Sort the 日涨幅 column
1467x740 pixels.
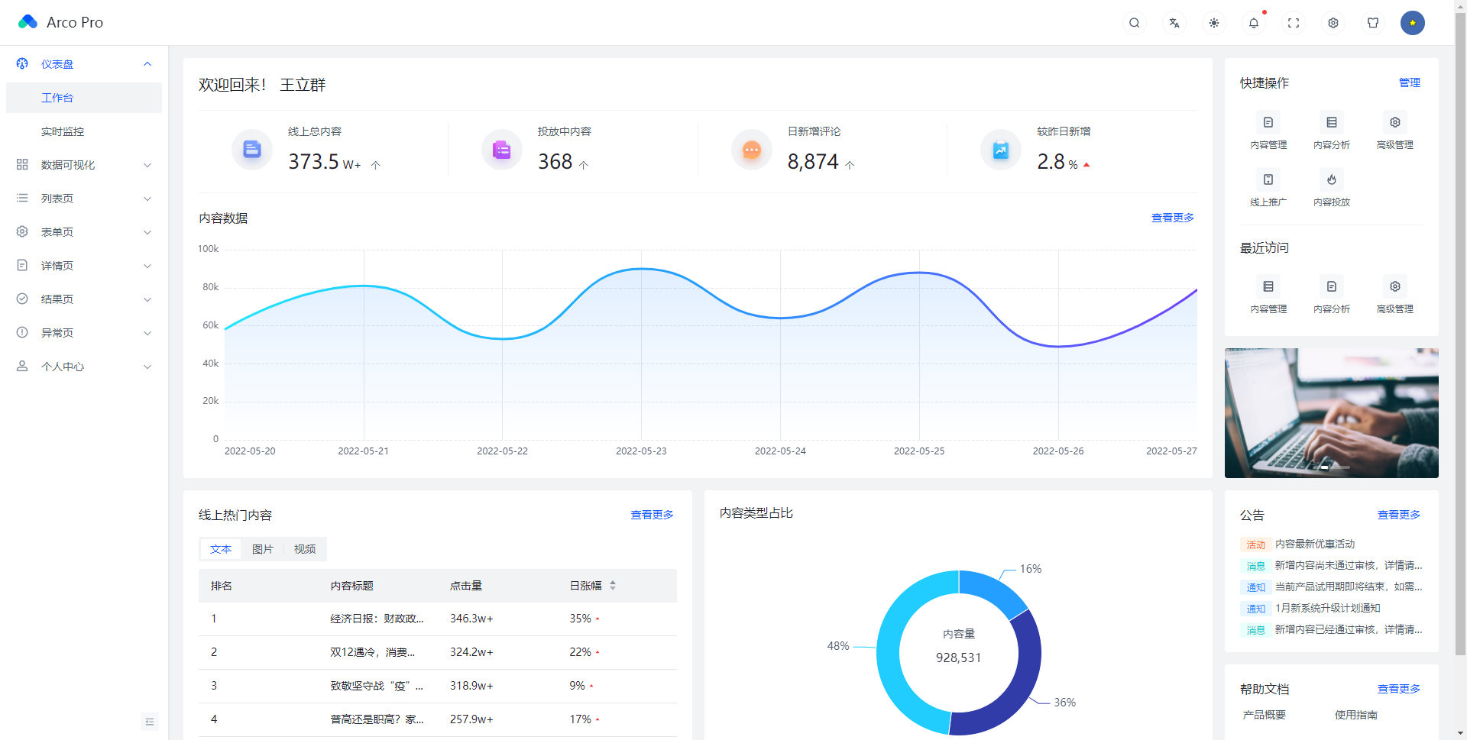[613, 586]
